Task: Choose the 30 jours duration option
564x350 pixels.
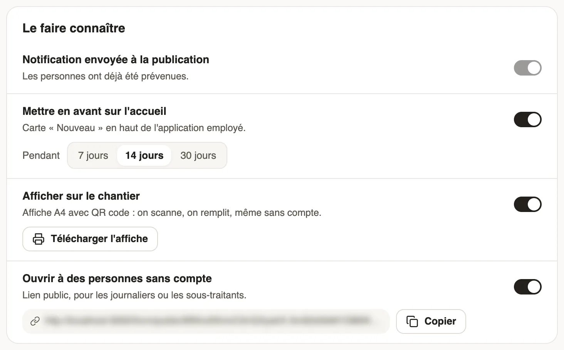Action: point(198,155)
